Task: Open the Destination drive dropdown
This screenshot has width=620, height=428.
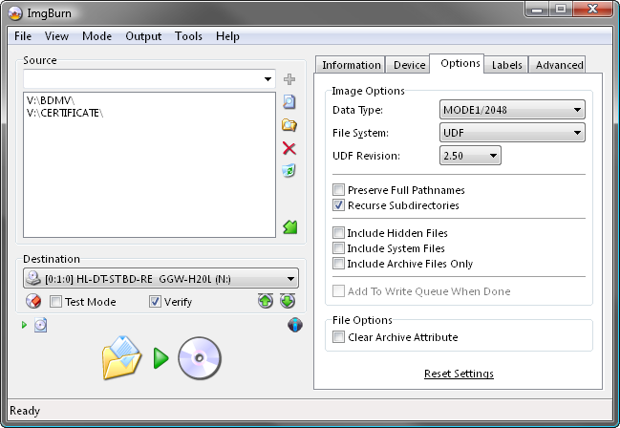Action: pos(290,279)
